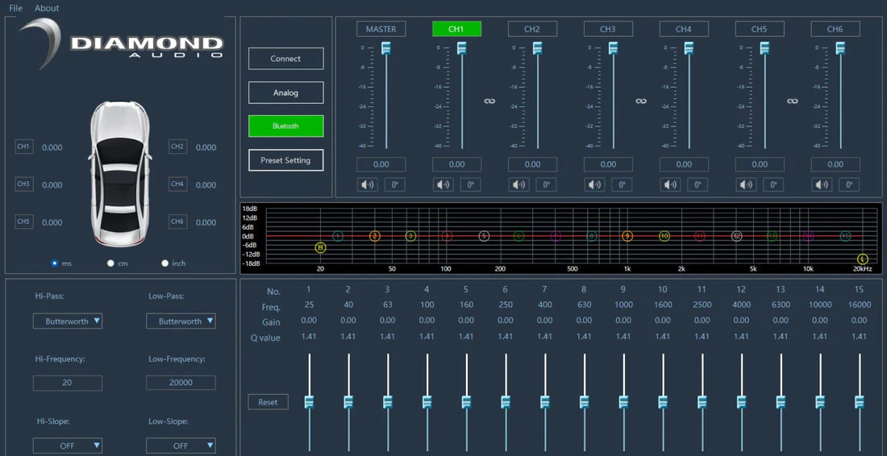Mute CH1 using its speaker icon
Image resolution: width=887 pixels, height=456 pixels.
pos(443,184)
